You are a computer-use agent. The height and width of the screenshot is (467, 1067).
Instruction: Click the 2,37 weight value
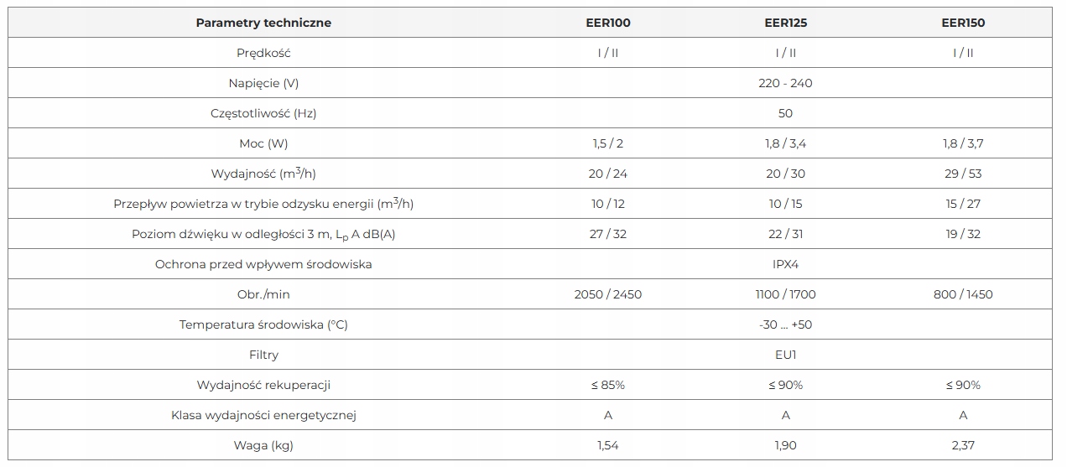point(963,445)
